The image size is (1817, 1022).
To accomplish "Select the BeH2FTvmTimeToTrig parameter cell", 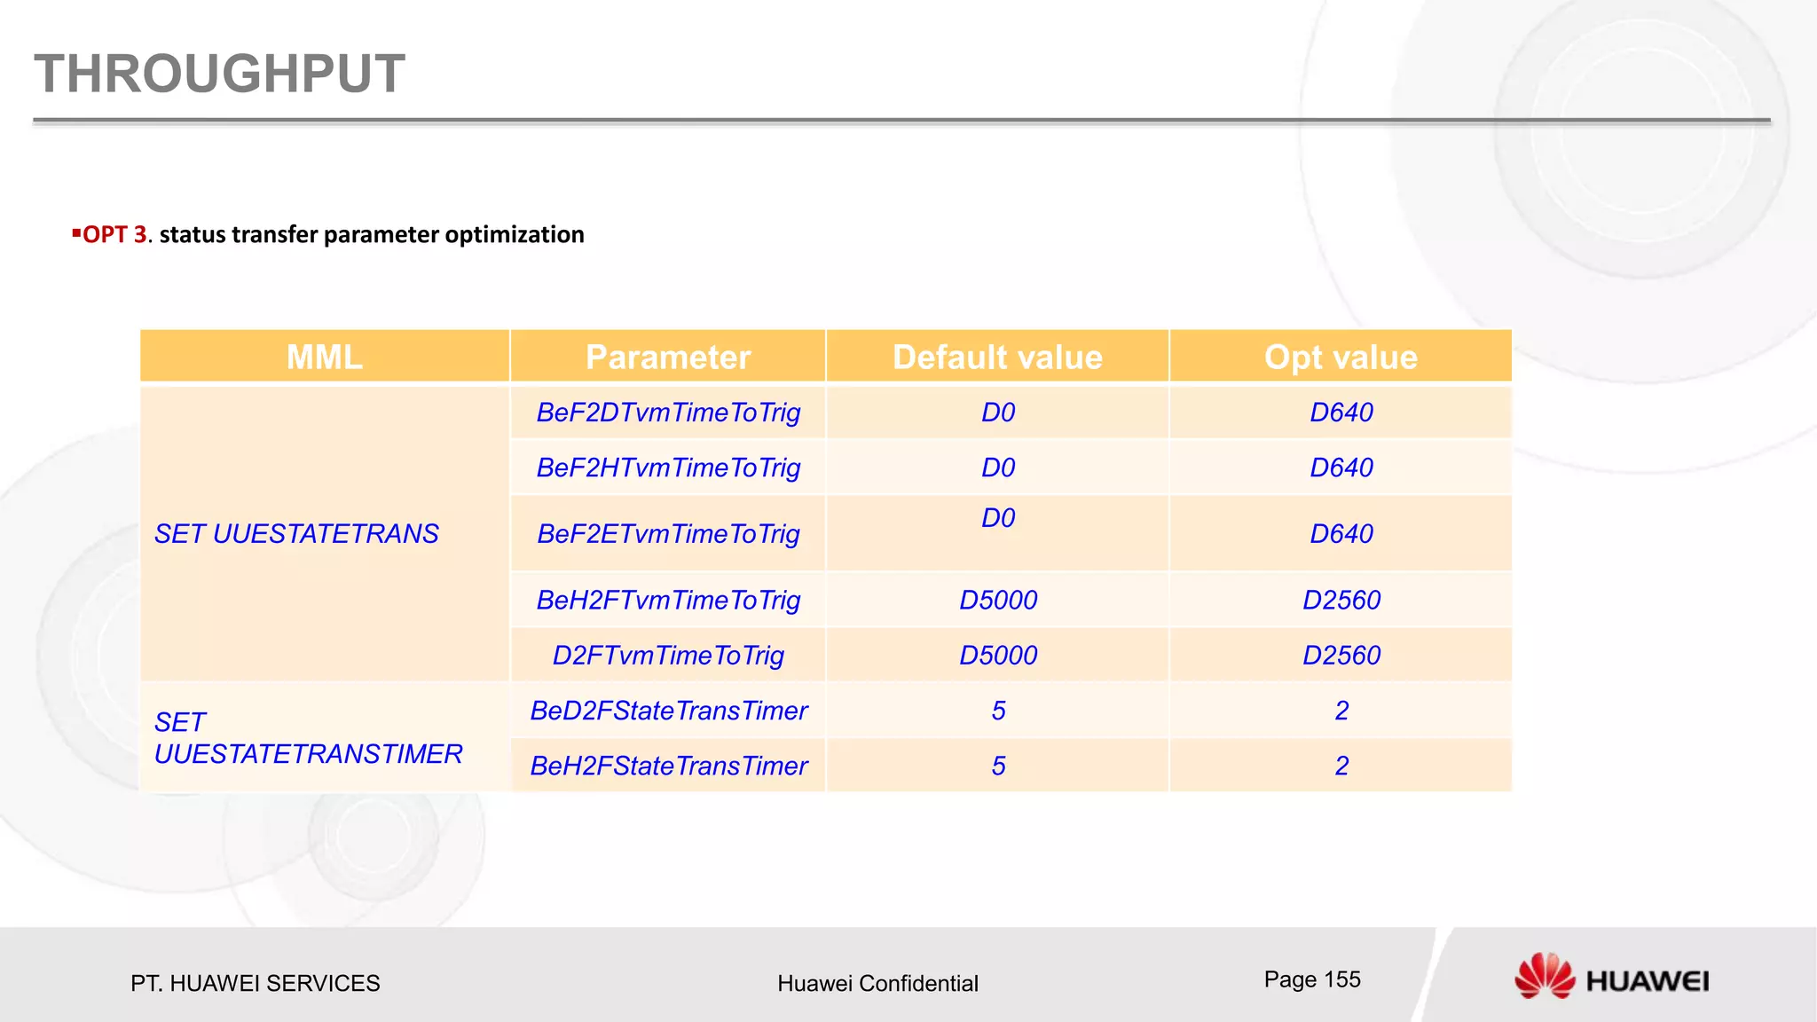I will pos(668,600).
